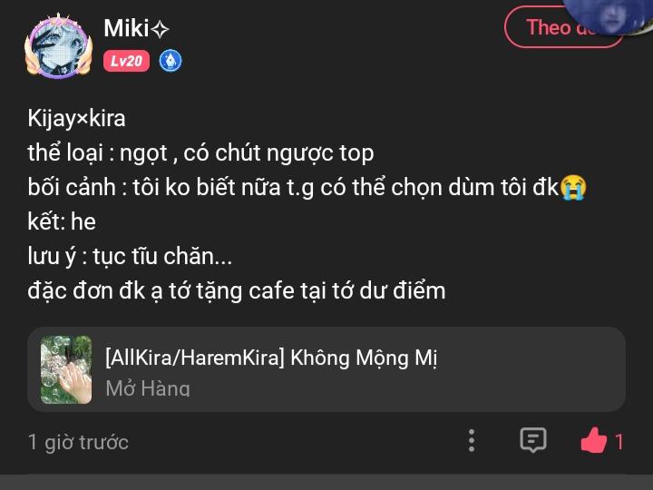Viewport: 653px width, 490px height.
Task: Click the Lv20 level badge
Action: tap(126, 61)
